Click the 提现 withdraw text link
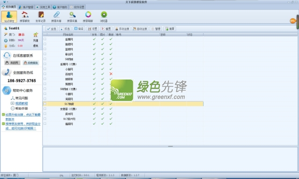This screenshot has width=299, height=179. (x=36, y=46)
